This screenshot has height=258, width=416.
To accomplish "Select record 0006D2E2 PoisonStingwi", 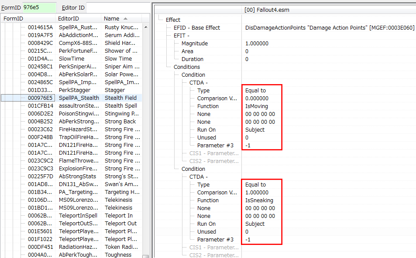I will tap(71, 113).
